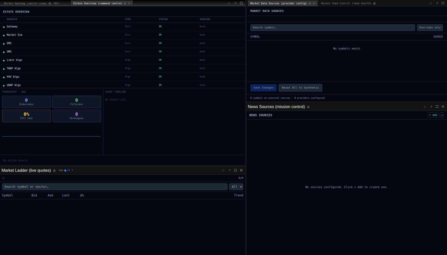The image size is (447, 255).
Task: Click the Search symbol or sector field
Action: coord(115,187)
